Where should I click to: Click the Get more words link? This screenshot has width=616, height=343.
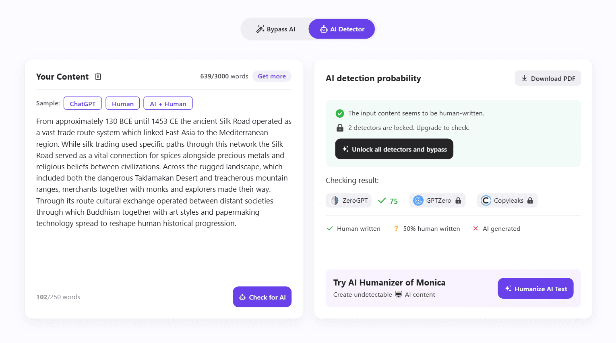[272, 76]
